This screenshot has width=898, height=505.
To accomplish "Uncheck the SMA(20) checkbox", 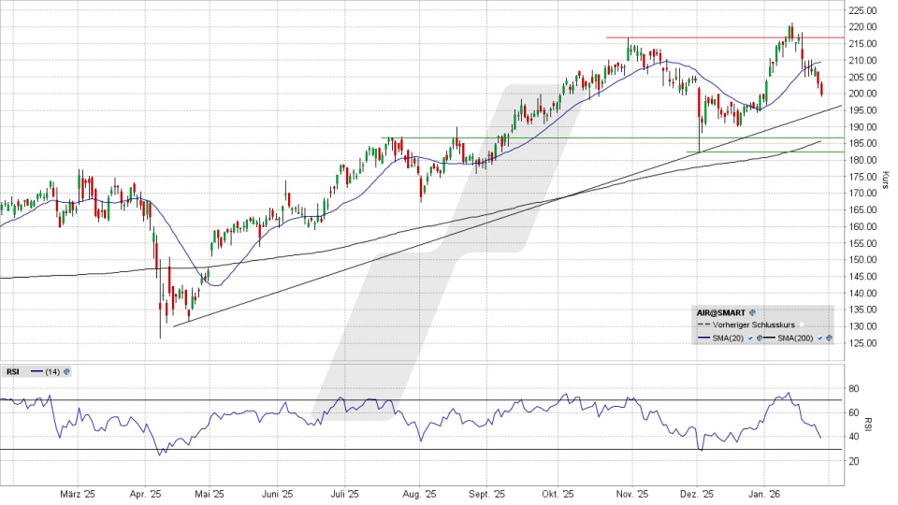I will pyautogui.click(x=750, y=338).
